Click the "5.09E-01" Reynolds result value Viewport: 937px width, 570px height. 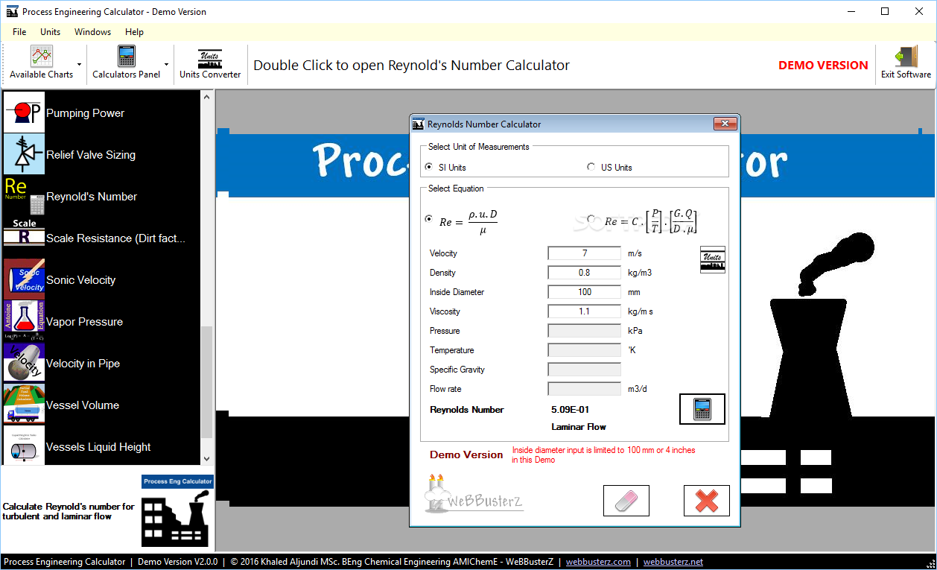[571, 410]
